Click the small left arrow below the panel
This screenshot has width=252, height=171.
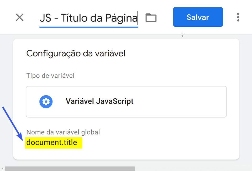click(x=2, y=168)
